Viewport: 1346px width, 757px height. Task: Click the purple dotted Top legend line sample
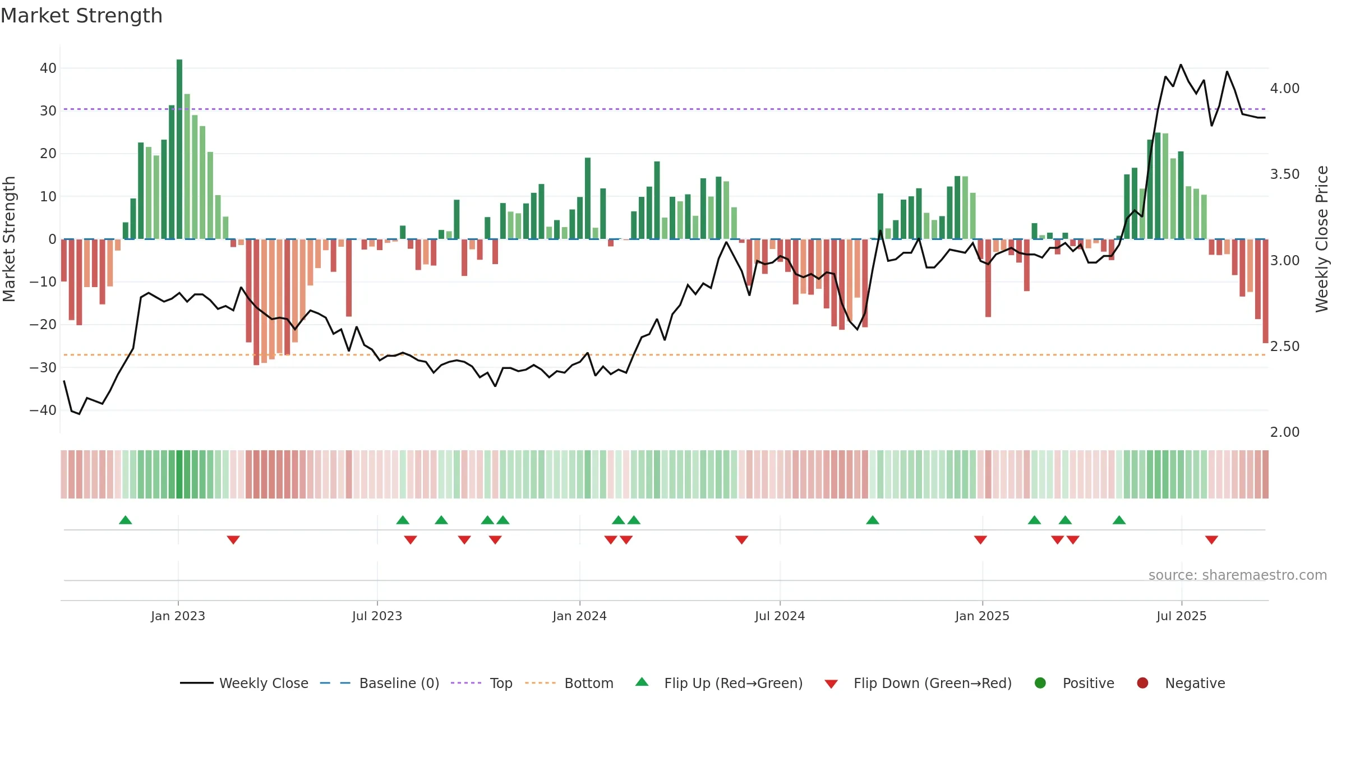pos(466,683)
